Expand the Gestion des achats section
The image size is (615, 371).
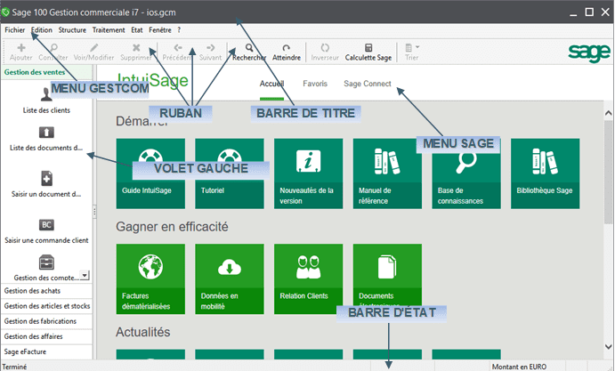pyautogui.click(x=46, y=291)
